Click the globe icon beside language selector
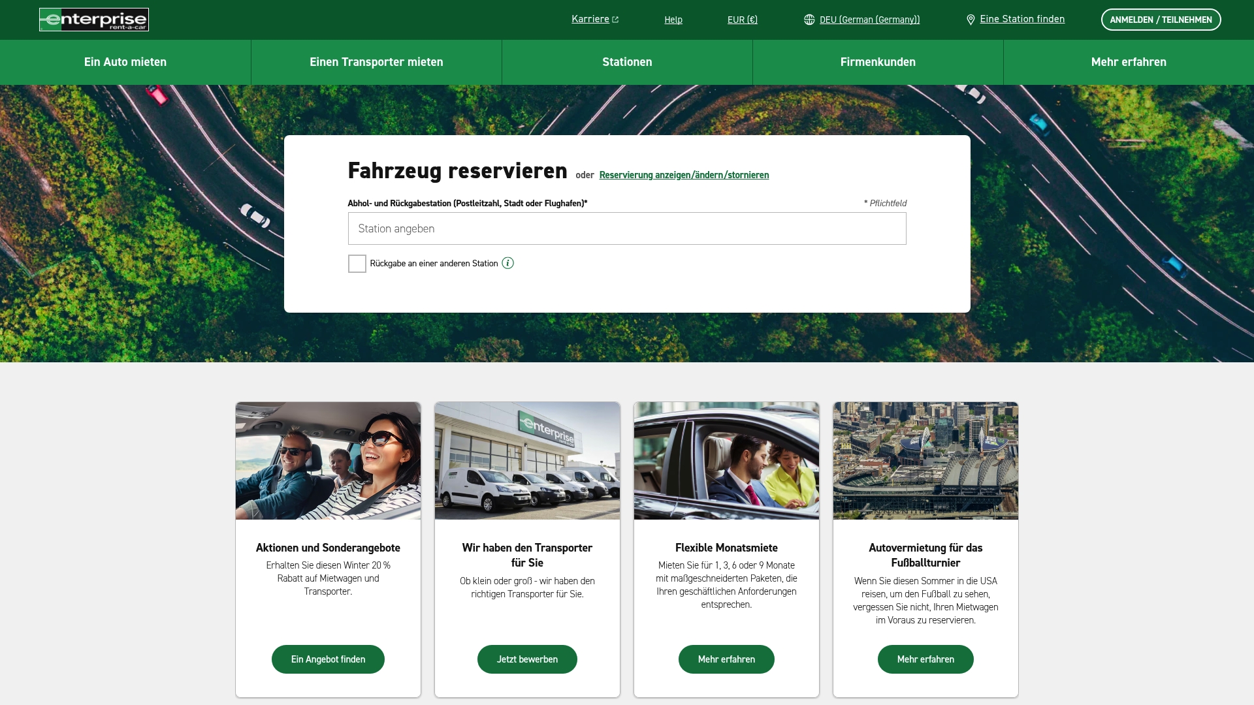The height and width of the screenshot is (705, 1254). coord(810,19)
